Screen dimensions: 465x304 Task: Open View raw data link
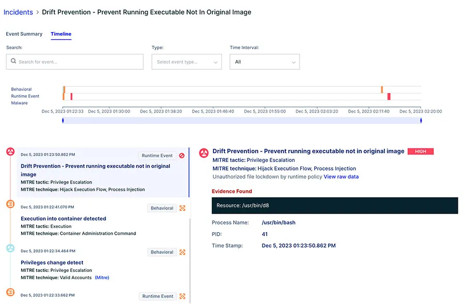341,177
